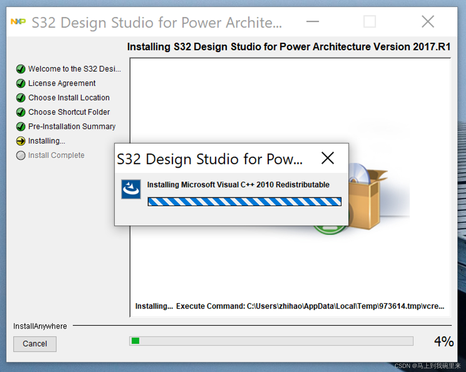The image size is (466, 372).
Task: Click the 4% progress percentage text
Action: click(443, 341)
